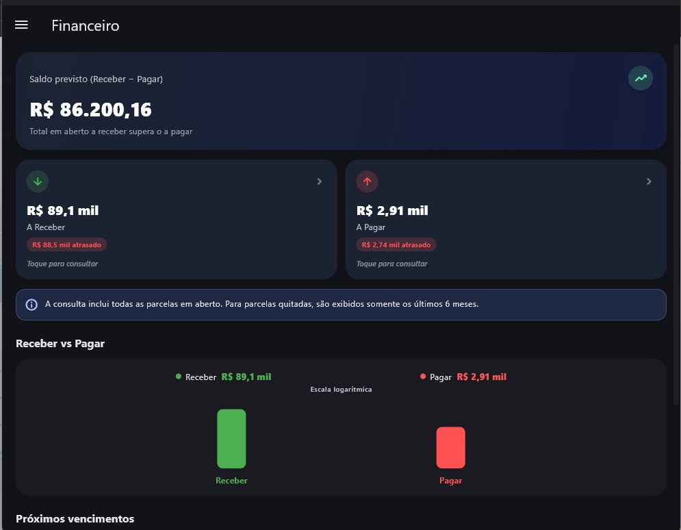Click 'Saldo previsto (Receber − Pagar)' label
This screenshot has height=530, width=681.
coord(96,79)
